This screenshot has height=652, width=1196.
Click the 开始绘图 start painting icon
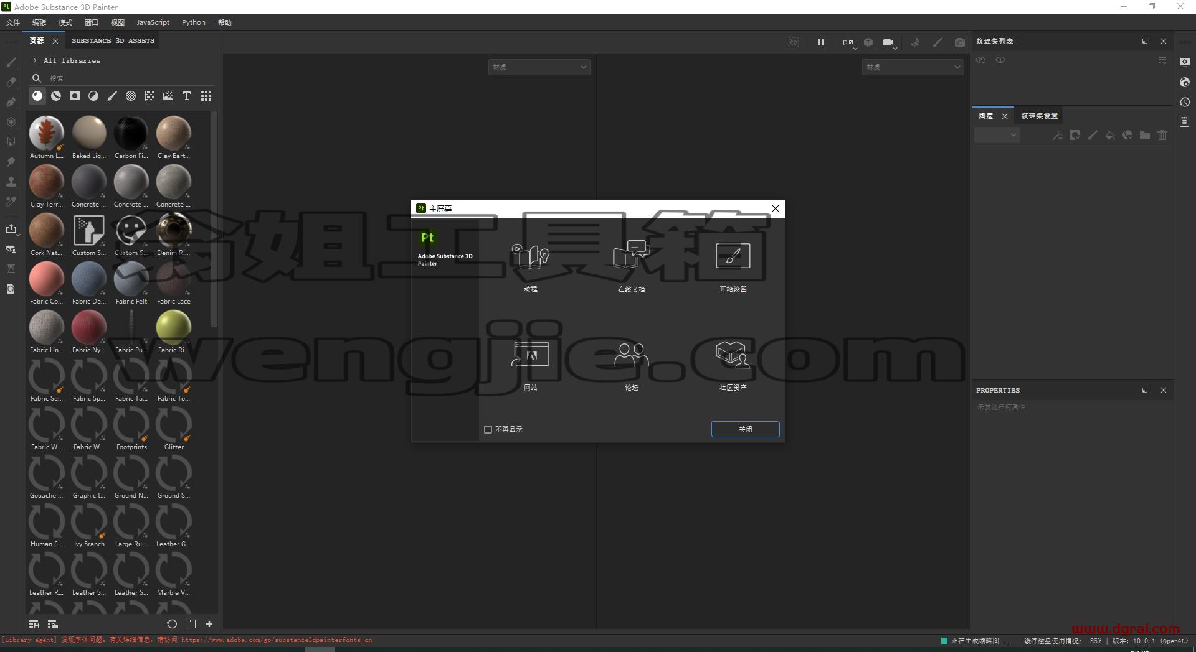(733, 256)
